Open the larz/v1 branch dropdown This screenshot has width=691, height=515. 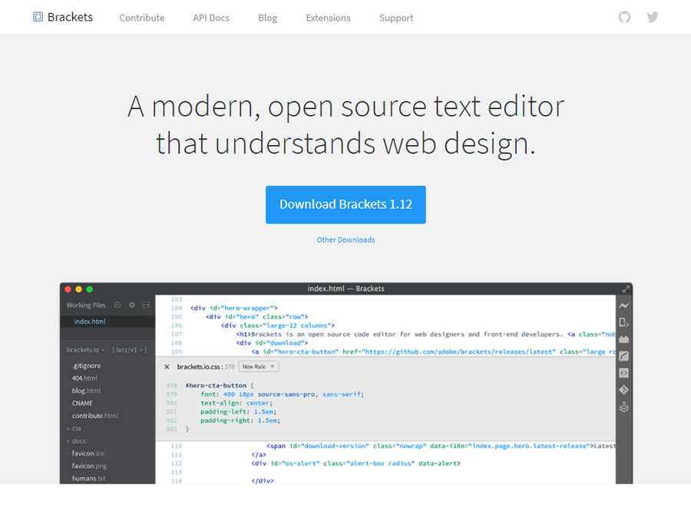[x=129, y=349]
